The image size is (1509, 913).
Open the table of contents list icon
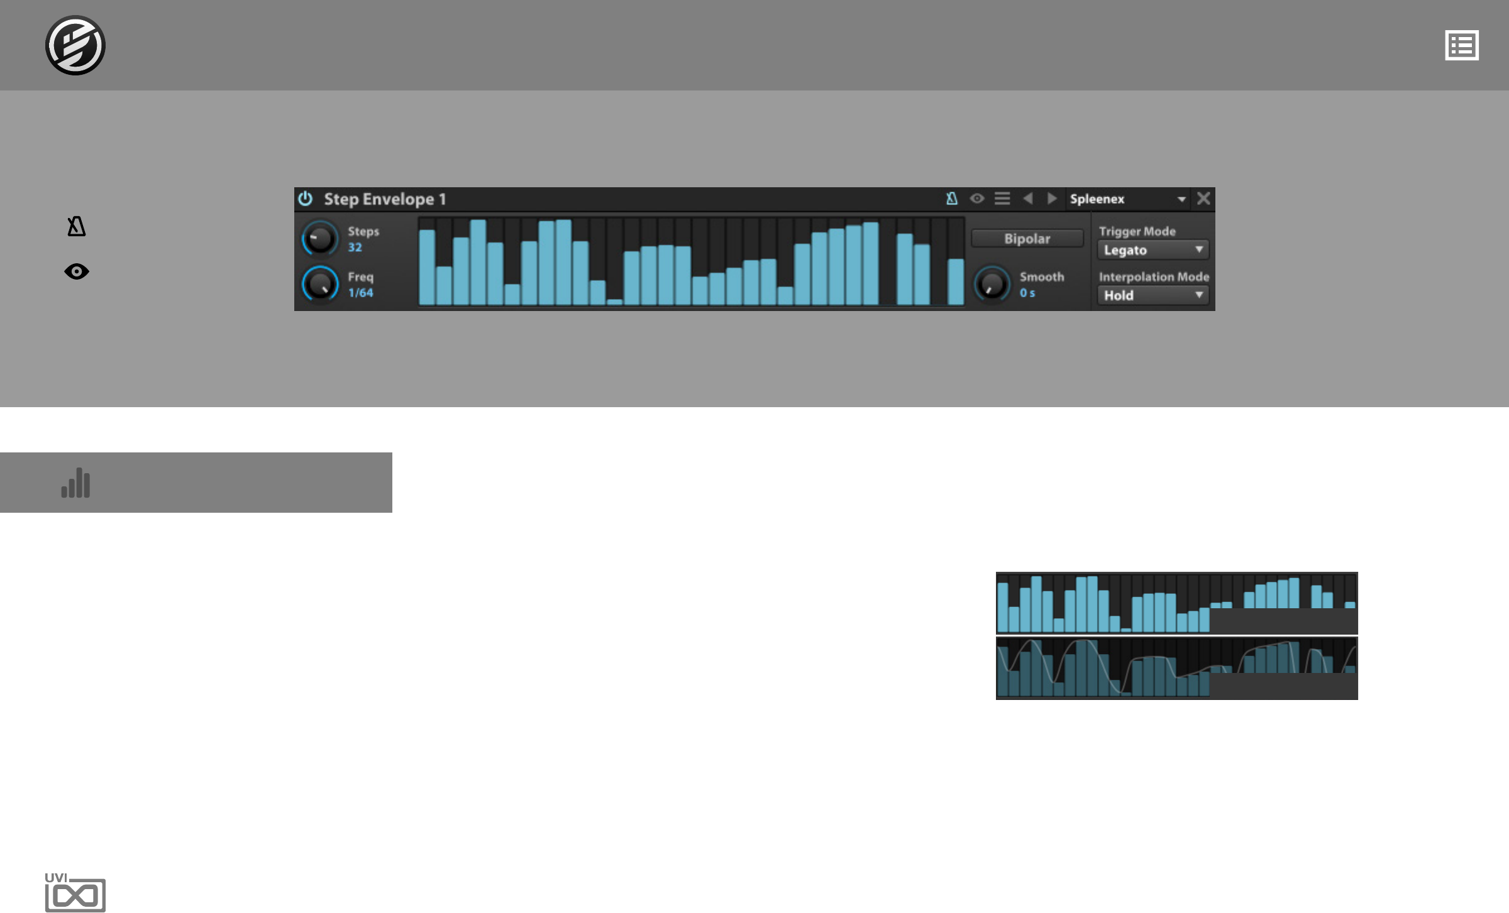pyautogui.click(x=1461, y=45)
